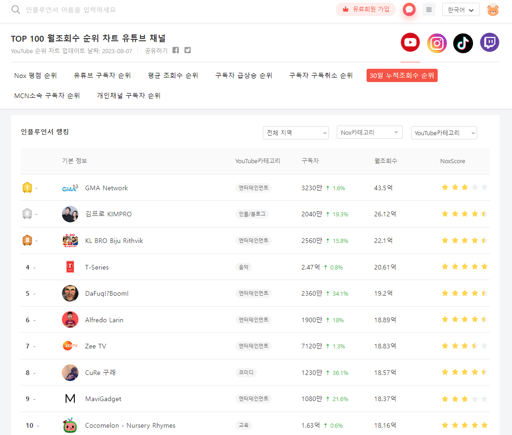Open the Zee TV channel link
This screenshot has height=435, width=512.
pyautogui.click(x=95, y=346)
